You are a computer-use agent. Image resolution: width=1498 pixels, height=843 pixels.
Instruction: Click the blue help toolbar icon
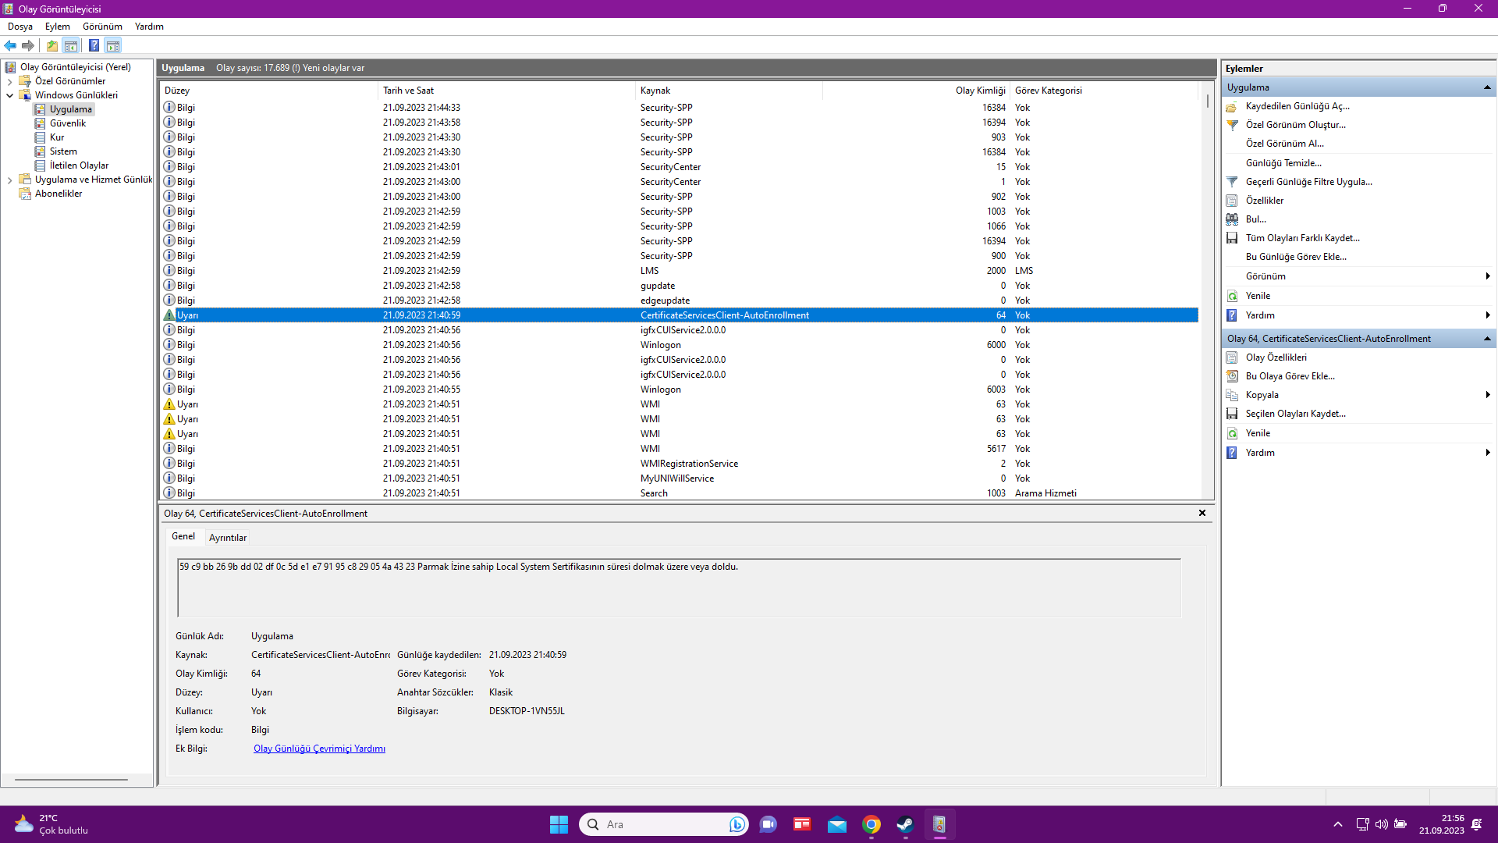click(94, 45)
